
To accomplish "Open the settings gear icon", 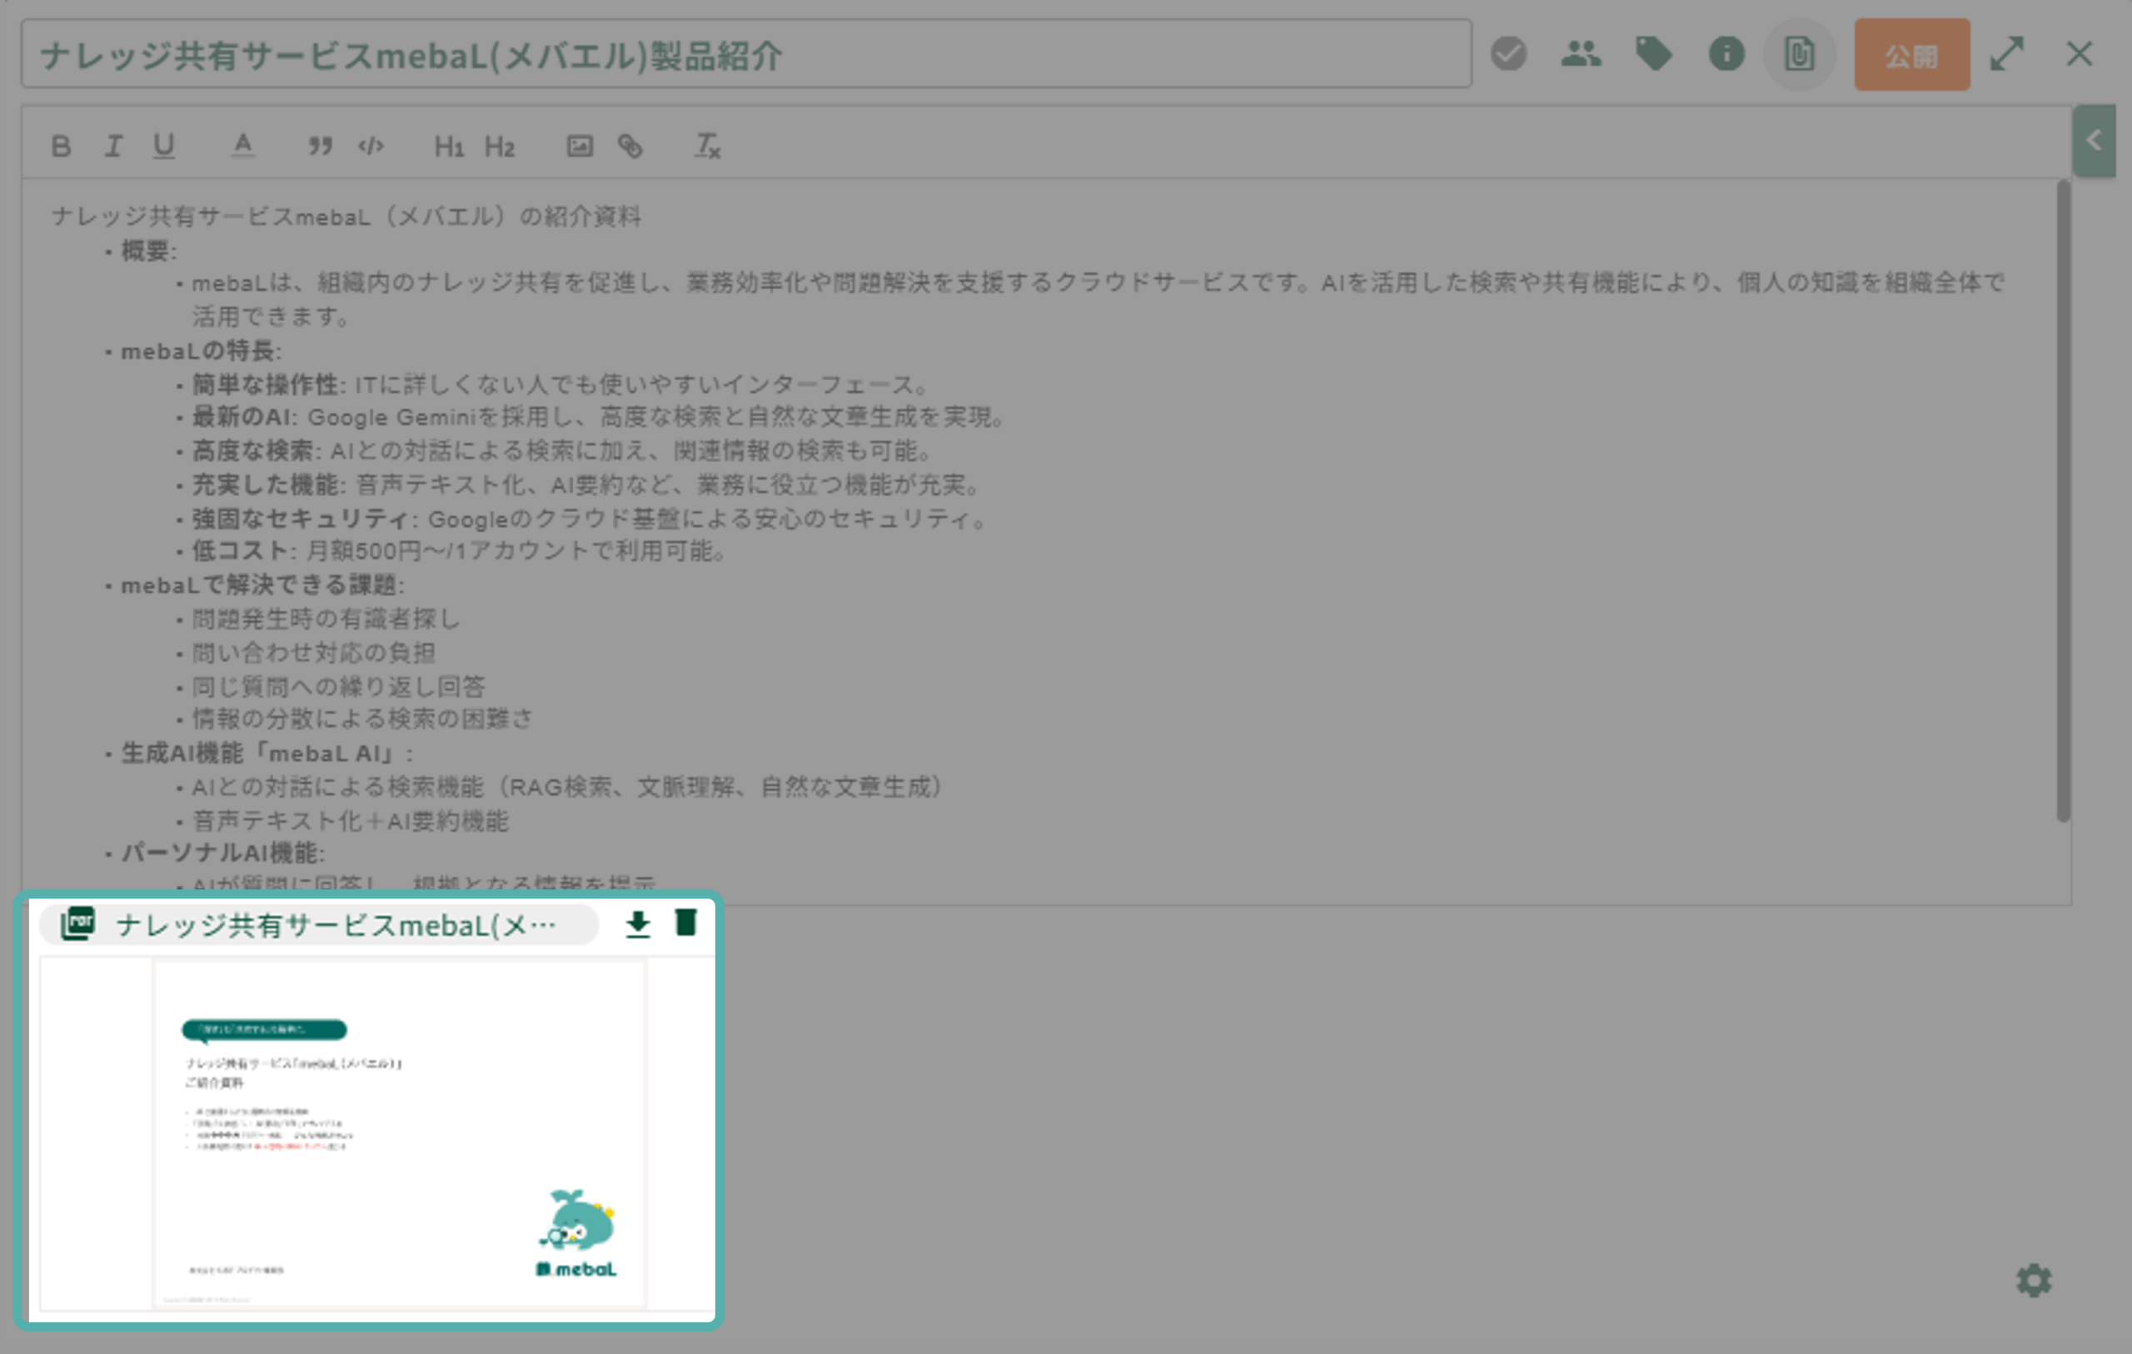I will [2034, 1281].
